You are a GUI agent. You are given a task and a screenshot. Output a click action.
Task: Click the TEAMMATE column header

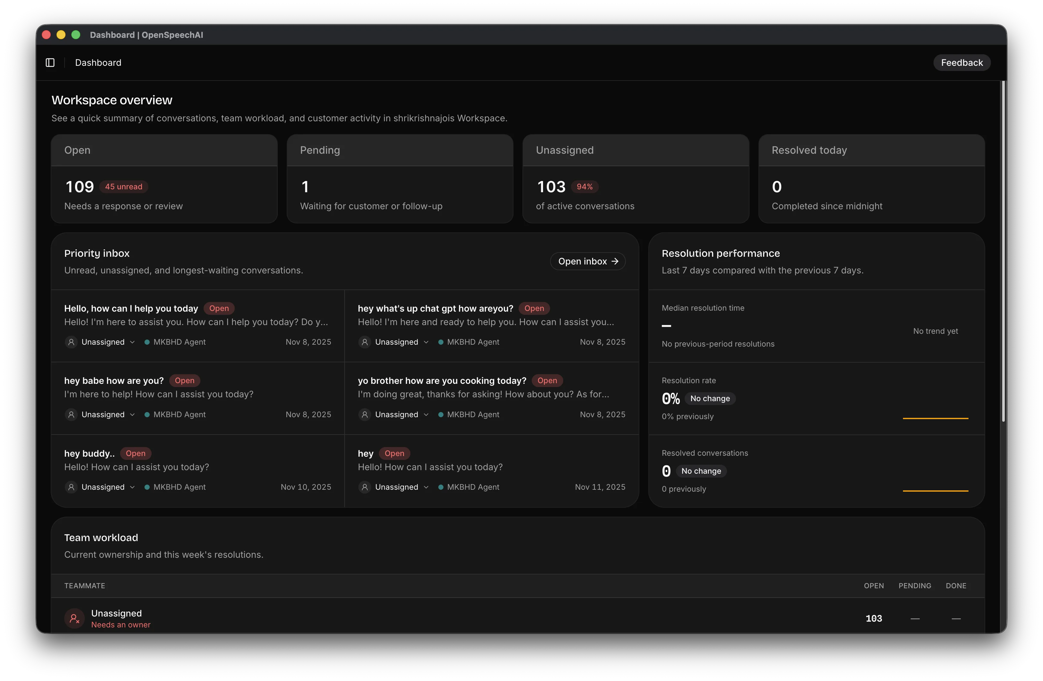click(x=84, y=586)
